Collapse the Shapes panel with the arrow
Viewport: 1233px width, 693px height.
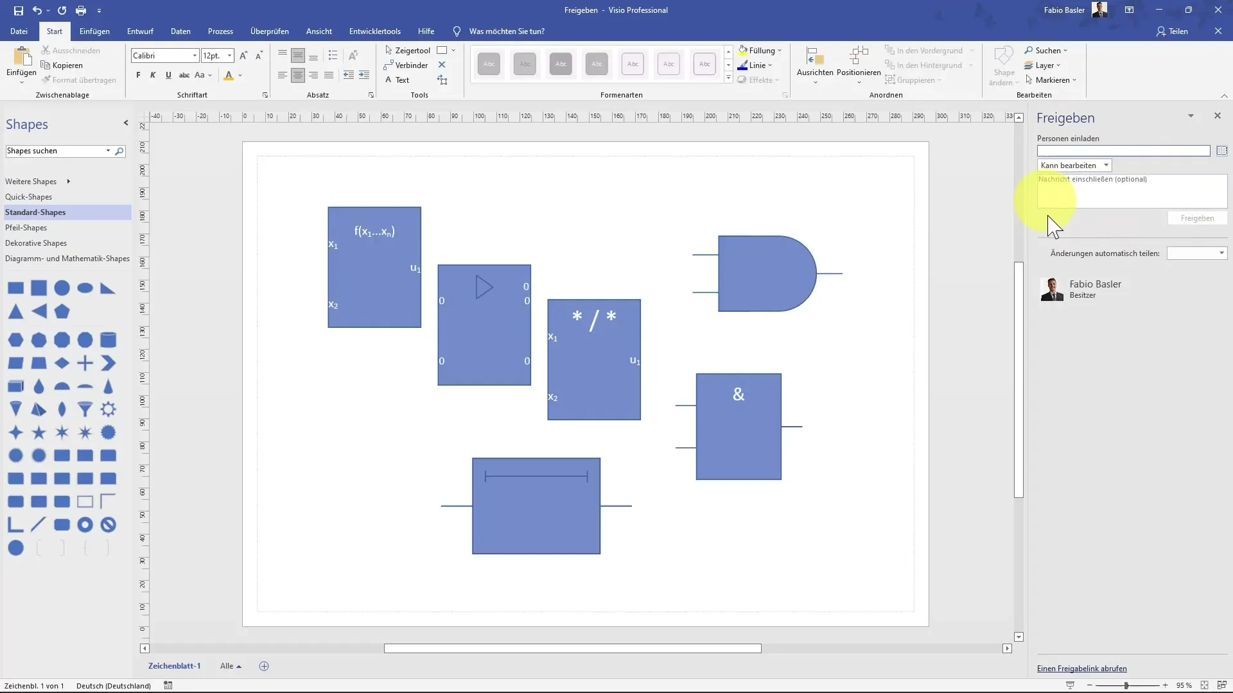pos(126,123)
